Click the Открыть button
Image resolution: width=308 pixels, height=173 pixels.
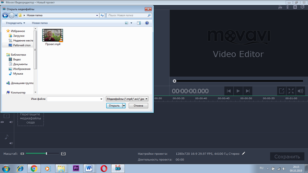114,106
